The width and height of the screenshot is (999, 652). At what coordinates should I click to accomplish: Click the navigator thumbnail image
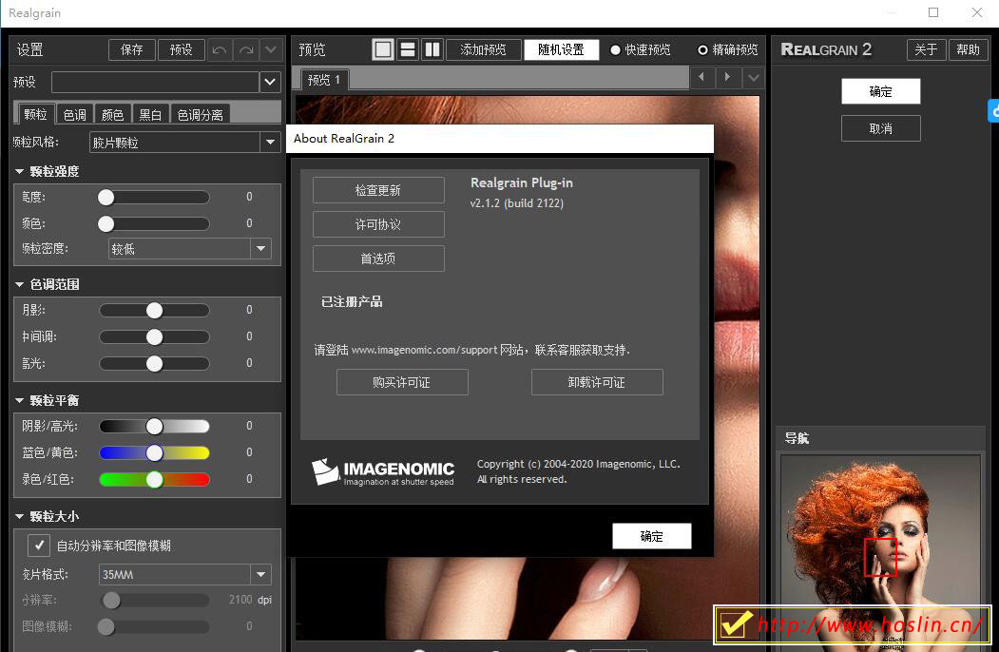[880, 552]
